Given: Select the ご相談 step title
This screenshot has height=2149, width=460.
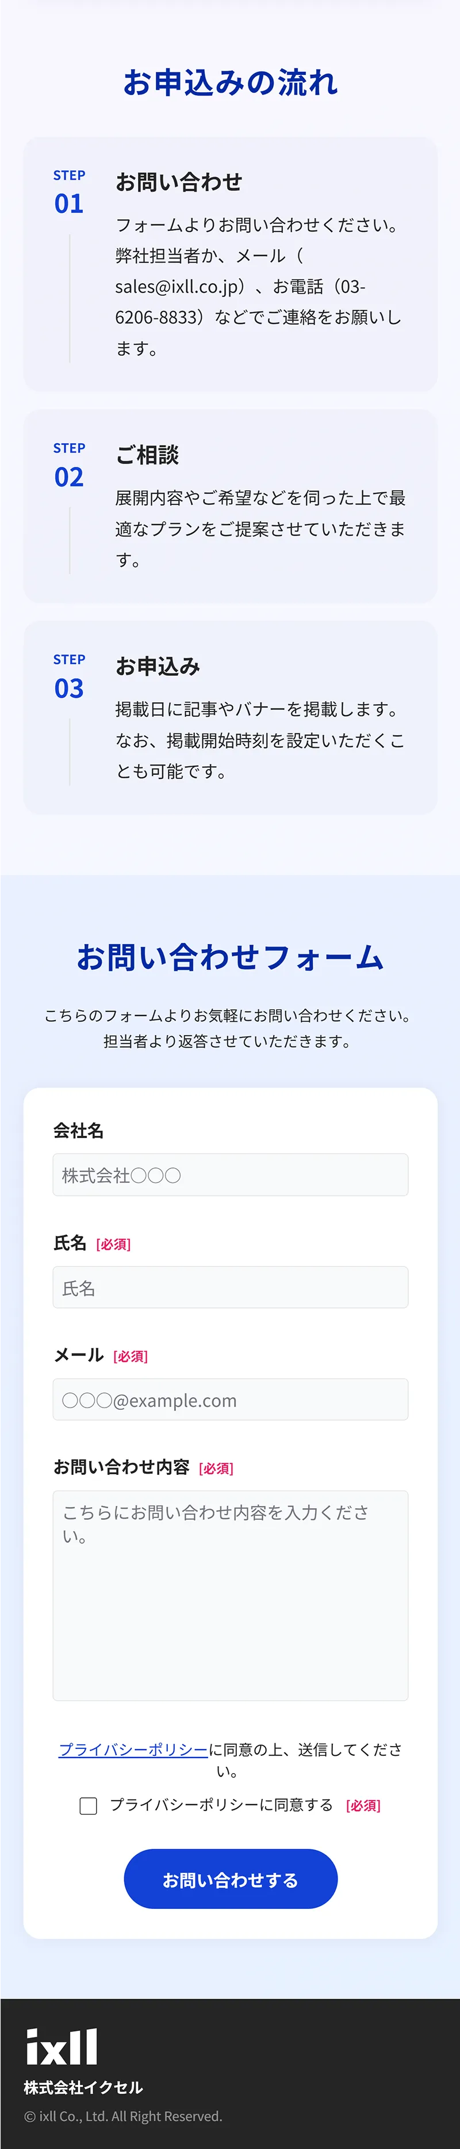Looking at the screenshot, I should click(148, 455).
